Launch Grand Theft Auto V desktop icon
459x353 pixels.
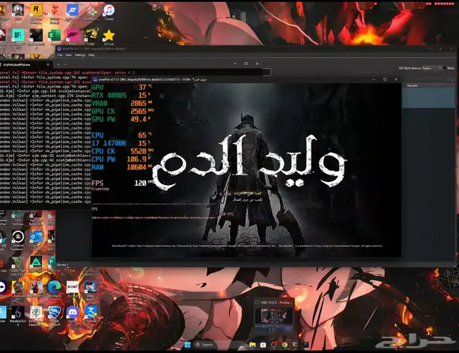point(18,263)
